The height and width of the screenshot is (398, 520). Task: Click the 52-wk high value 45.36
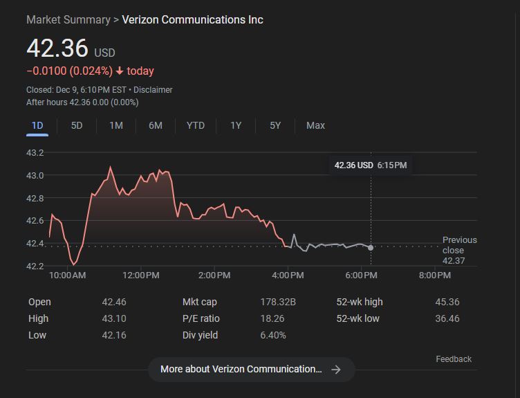447,302
